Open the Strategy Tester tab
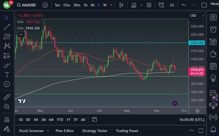This screenshot has width=219, height=136. (x=95, y=131)
